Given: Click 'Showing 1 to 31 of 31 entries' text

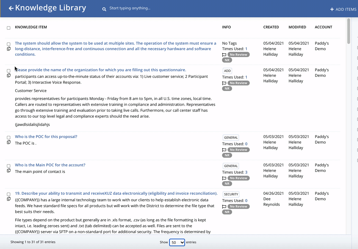Looking at the screenshot, I should [x=33, y=242].
